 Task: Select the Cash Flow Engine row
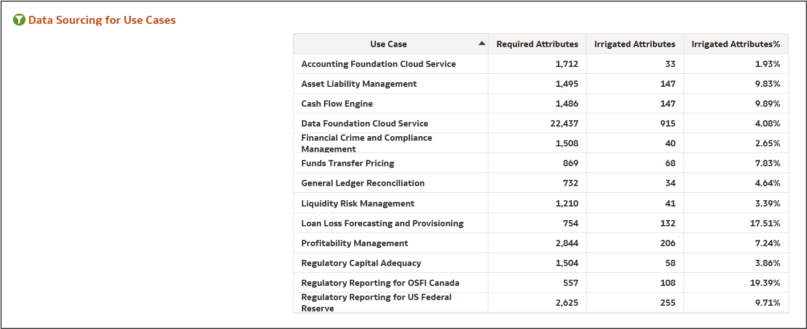[335, 103]
